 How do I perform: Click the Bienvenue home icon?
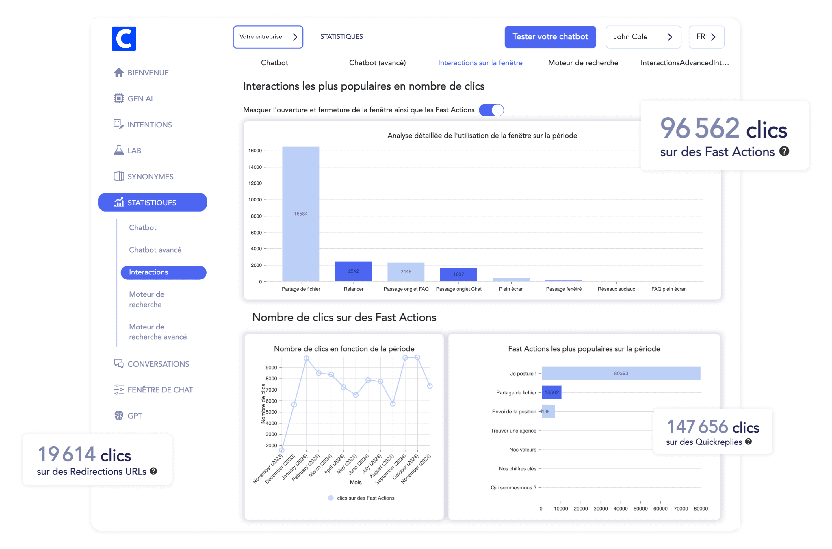(119, 73)
